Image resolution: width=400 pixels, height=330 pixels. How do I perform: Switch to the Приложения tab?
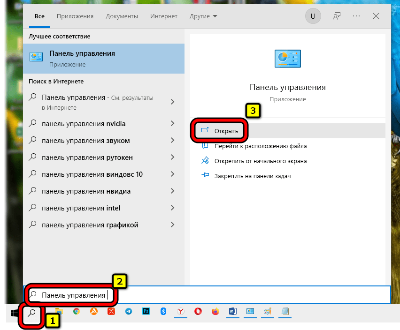pos(75,16)
